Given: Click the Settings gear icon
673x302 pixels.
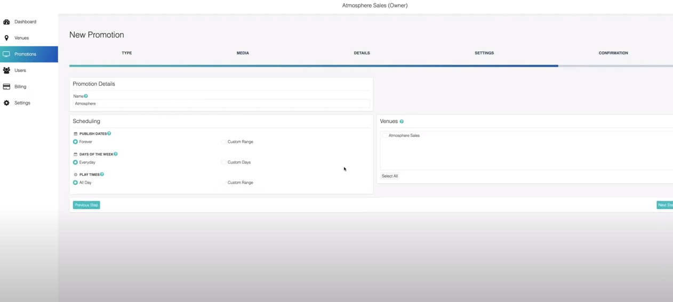Looking at the screenshot, I should point(6,103).
